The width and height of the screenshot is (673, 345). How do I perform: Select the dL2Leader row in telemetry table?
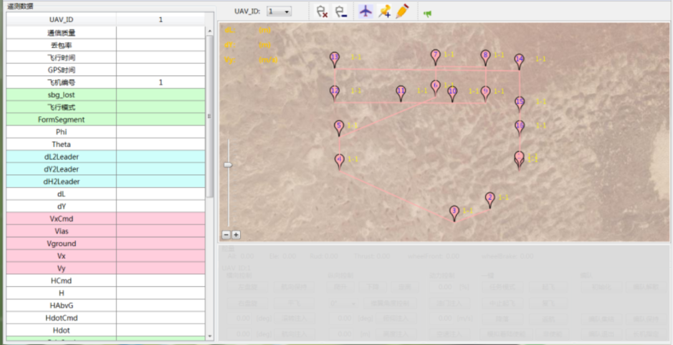(x=61, y=157)
